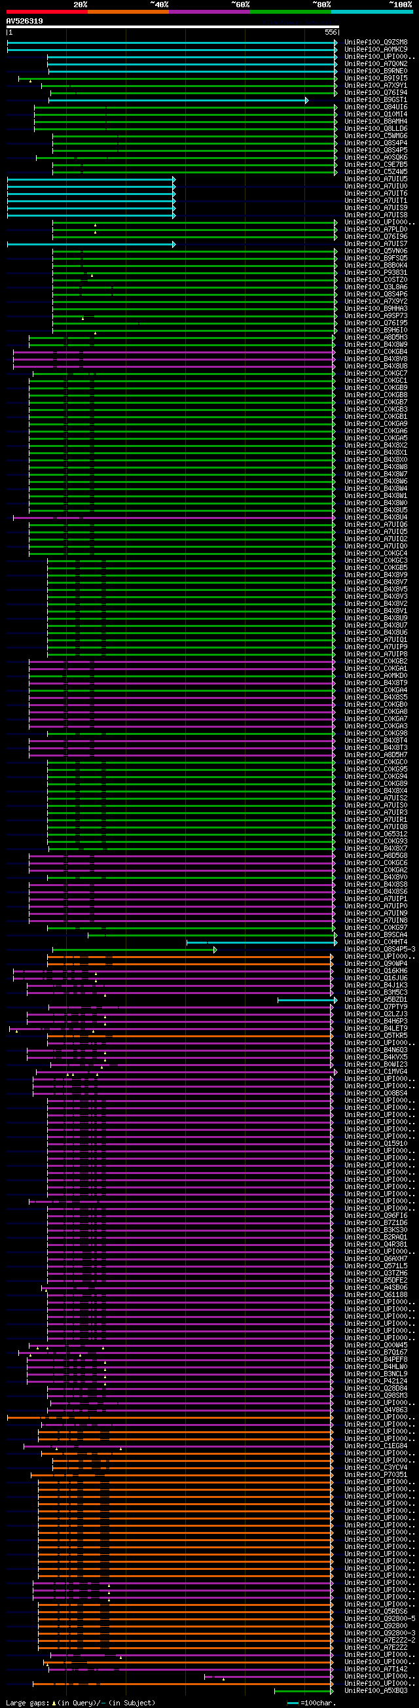Select the UniRef100_B9HHA3 label

(376, 309)
